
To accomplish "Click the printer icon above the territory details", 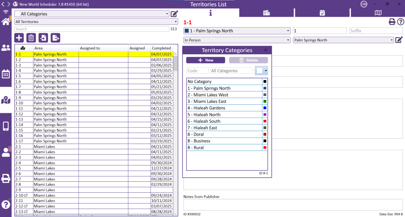I will [392, 22].
